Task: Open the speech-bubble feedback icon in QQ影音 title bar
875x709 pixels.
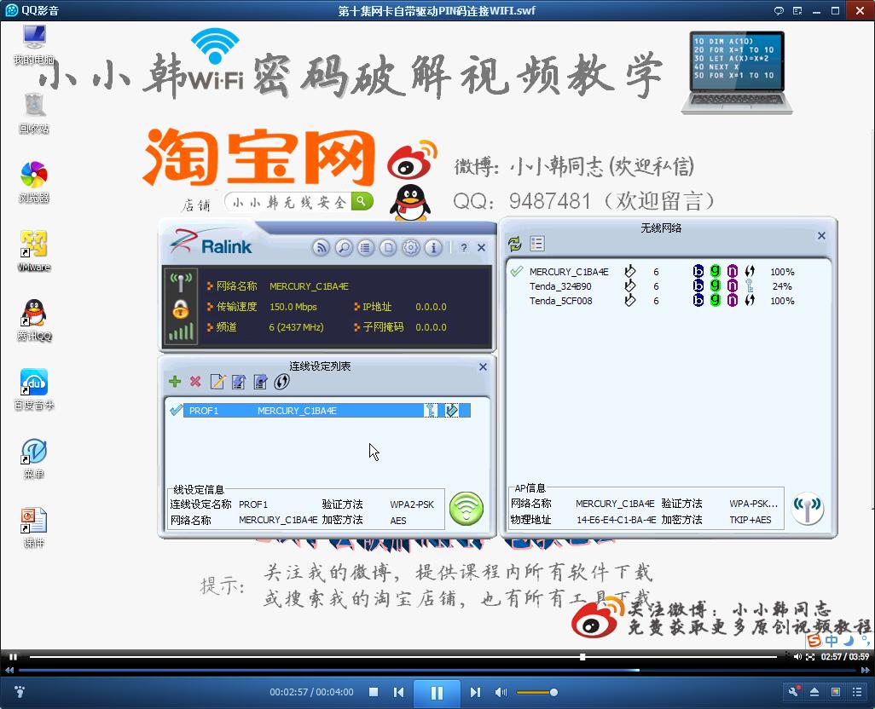Action: click(779, 10)
